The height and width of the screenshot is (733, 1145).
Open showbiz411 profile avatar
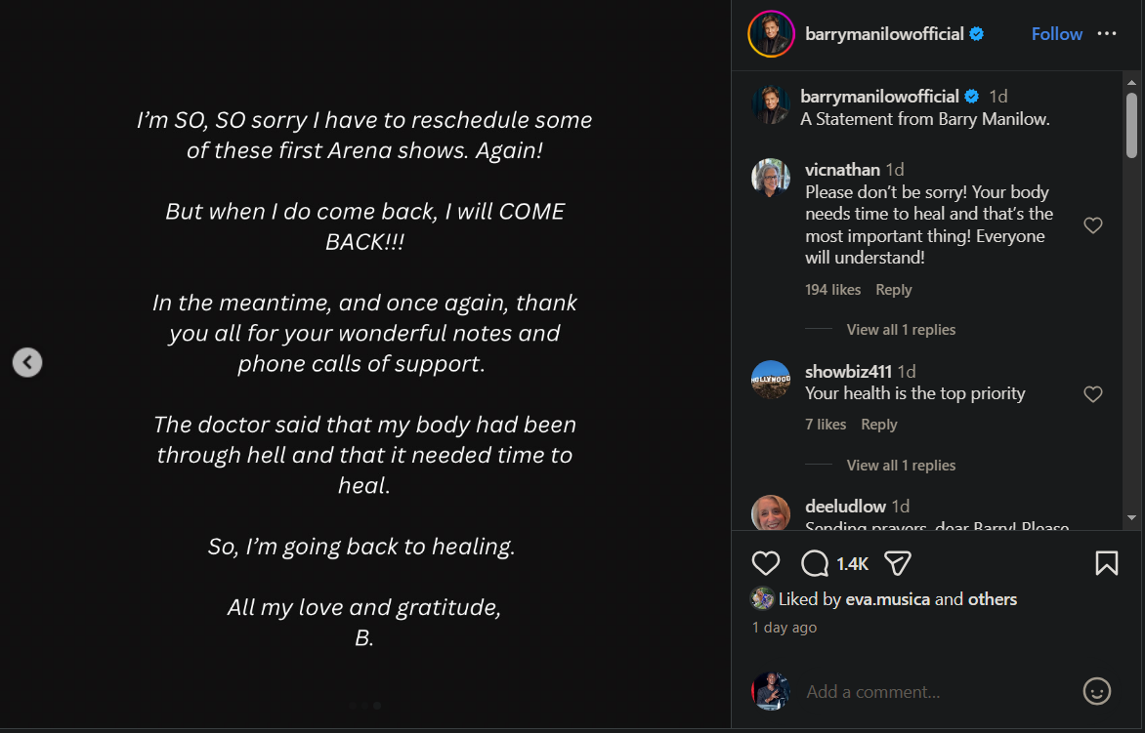click(x=771, y=380)
